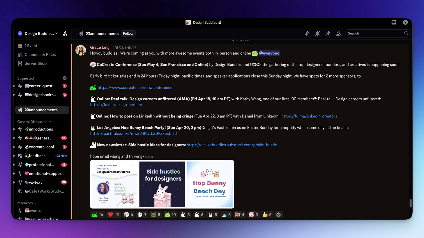Image resolution: width=424 pixels, height=238 pixels.
Task: Open the feedback forum channel
Action: click(x=42, y=156)
